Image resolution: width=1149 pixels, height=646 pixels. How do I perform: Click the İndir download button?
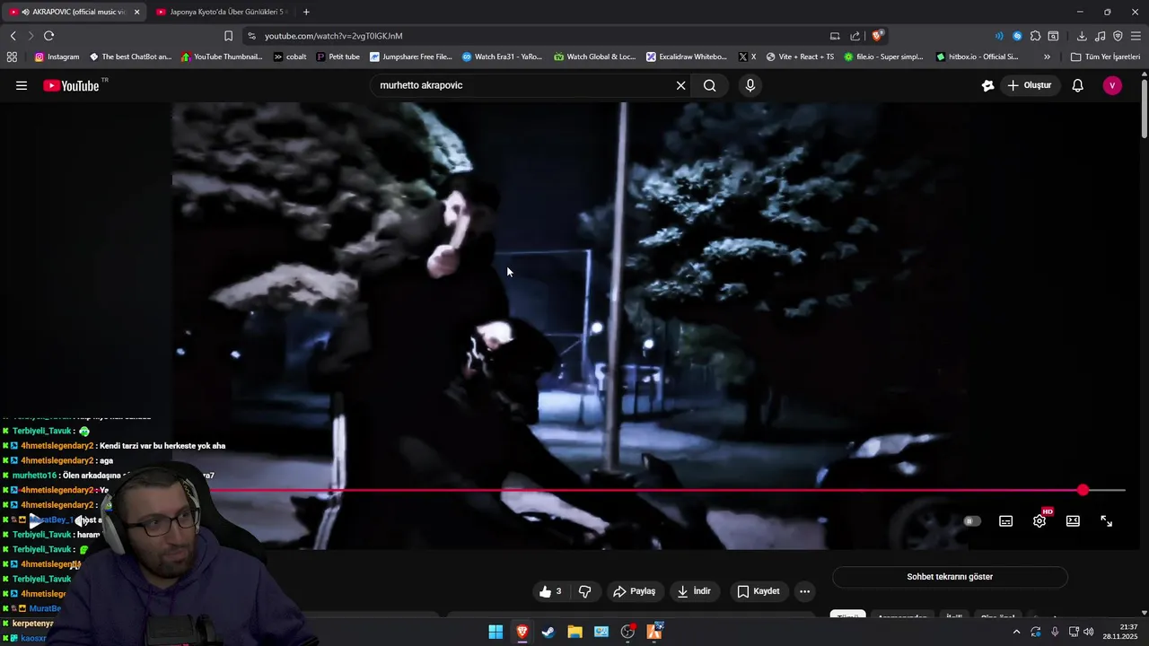click(x=694, y=591)
